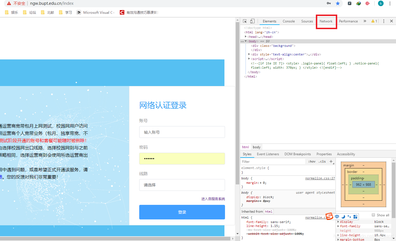This screenshot has width=396, height=241.
Task: Toggle the device toolbar icon
Action: click(252, 21)
